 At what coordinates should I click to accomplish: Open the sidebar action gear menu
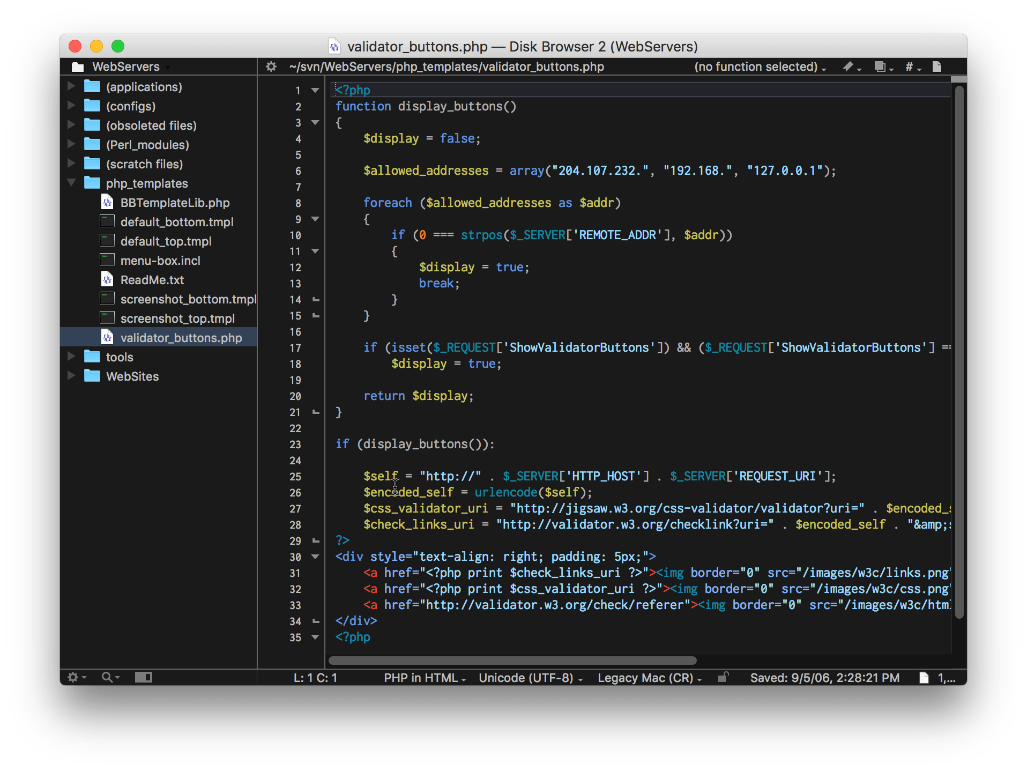tap(74, 677)
